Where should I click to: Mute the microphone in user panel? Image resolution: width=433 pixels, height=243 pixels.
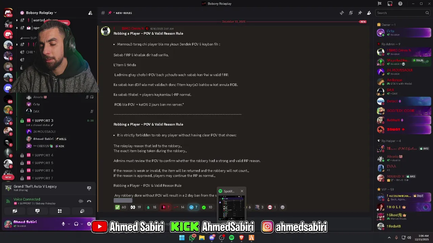point(63,224)
